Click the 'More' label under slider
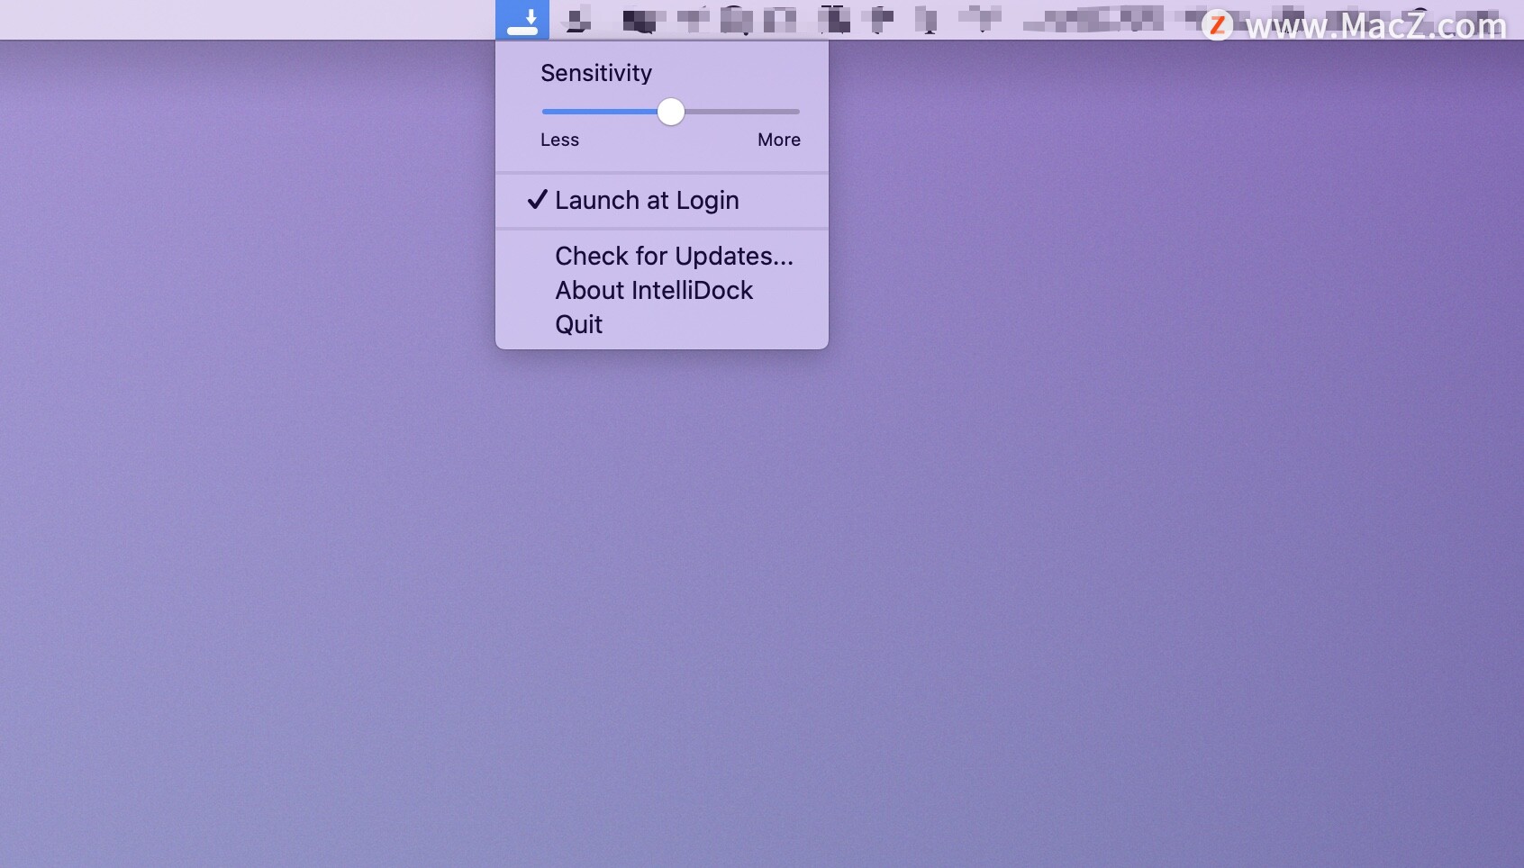 tap(779, 140)
